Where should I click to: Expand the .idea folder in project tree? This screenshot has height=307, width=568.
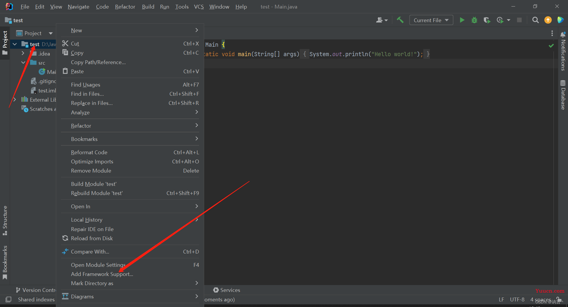23,53
